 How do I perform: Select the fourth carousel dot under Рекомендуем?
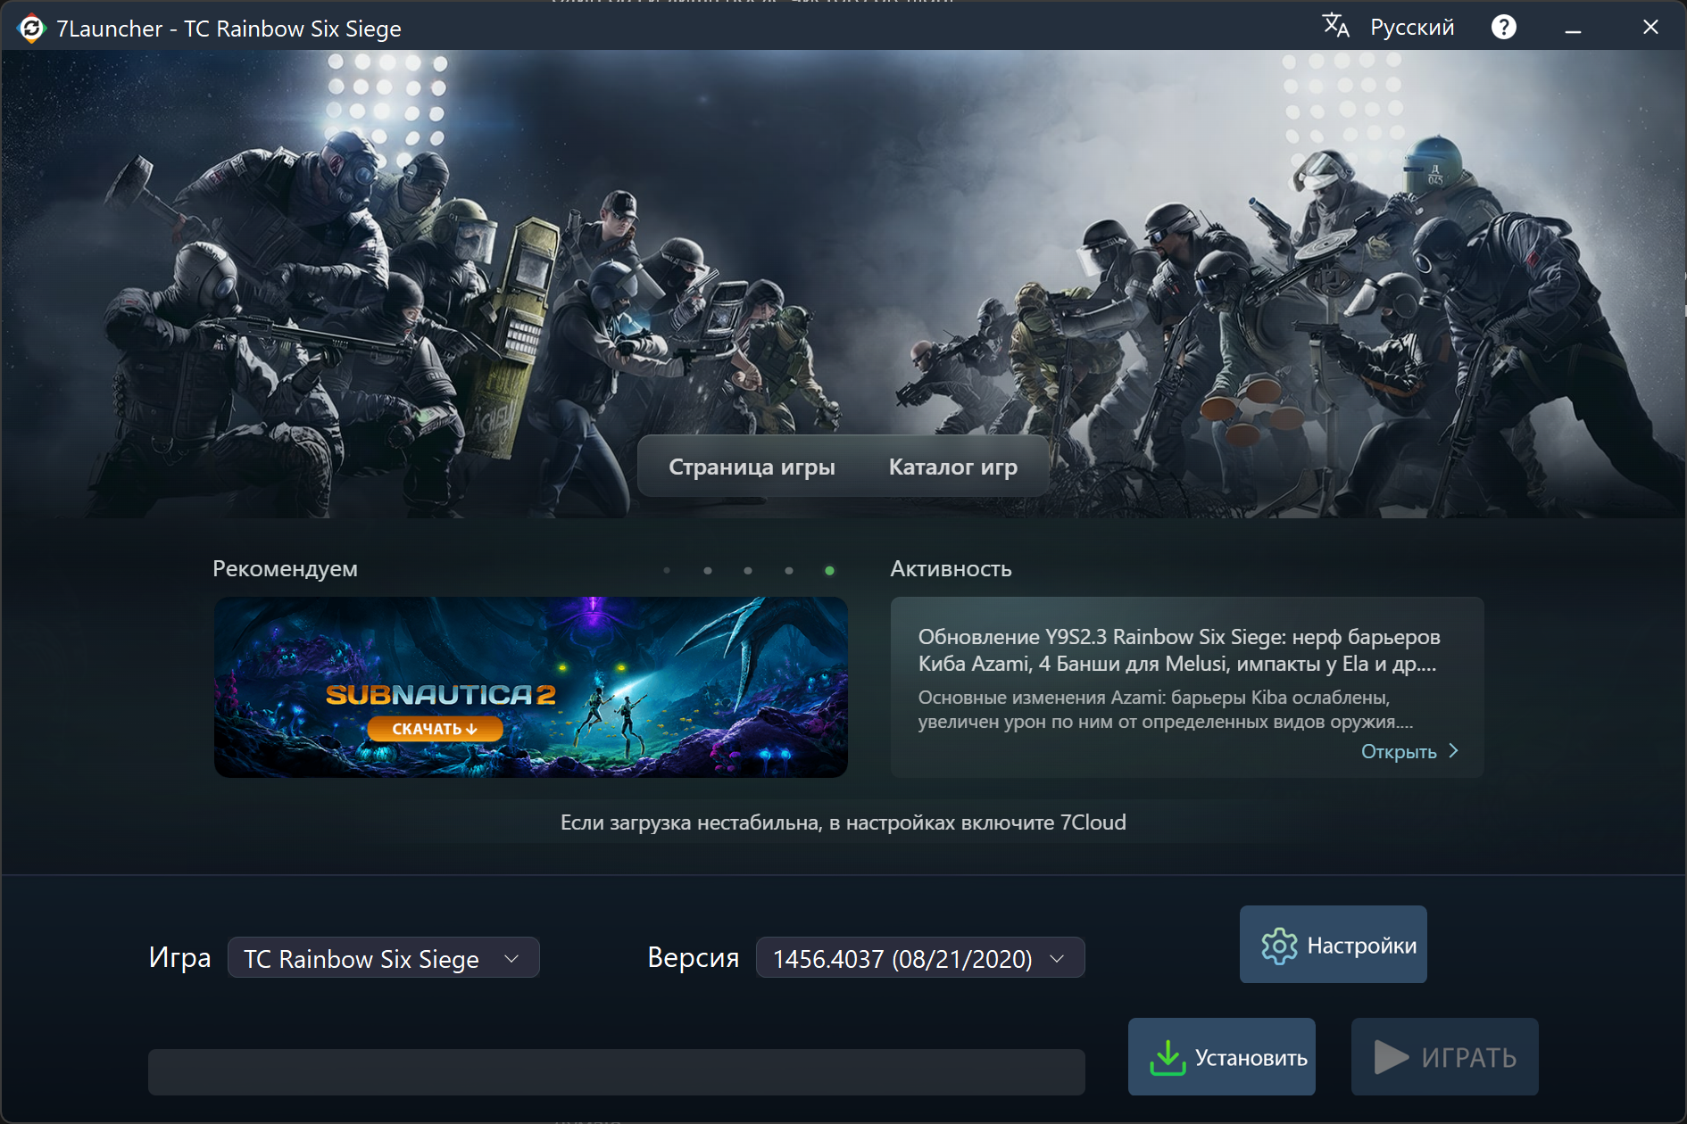[x=789, y=571]
